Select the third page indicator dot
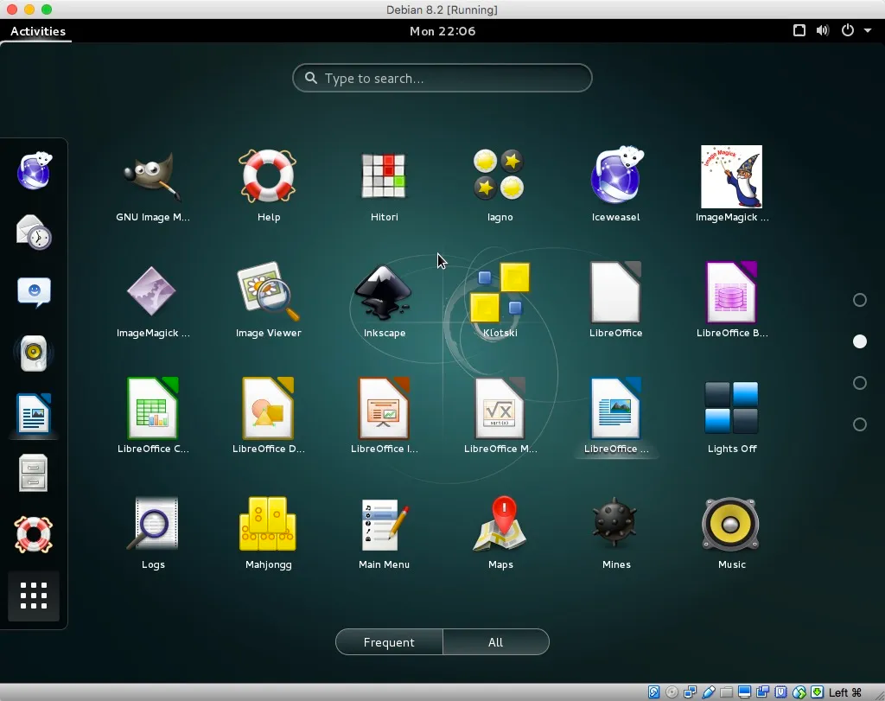The height and width of the screenshot is (701, 885). click(x=860, y=383)
